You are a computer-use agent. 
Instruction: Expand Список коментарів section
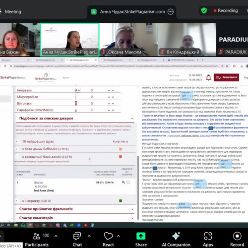[x=132, y=218]
